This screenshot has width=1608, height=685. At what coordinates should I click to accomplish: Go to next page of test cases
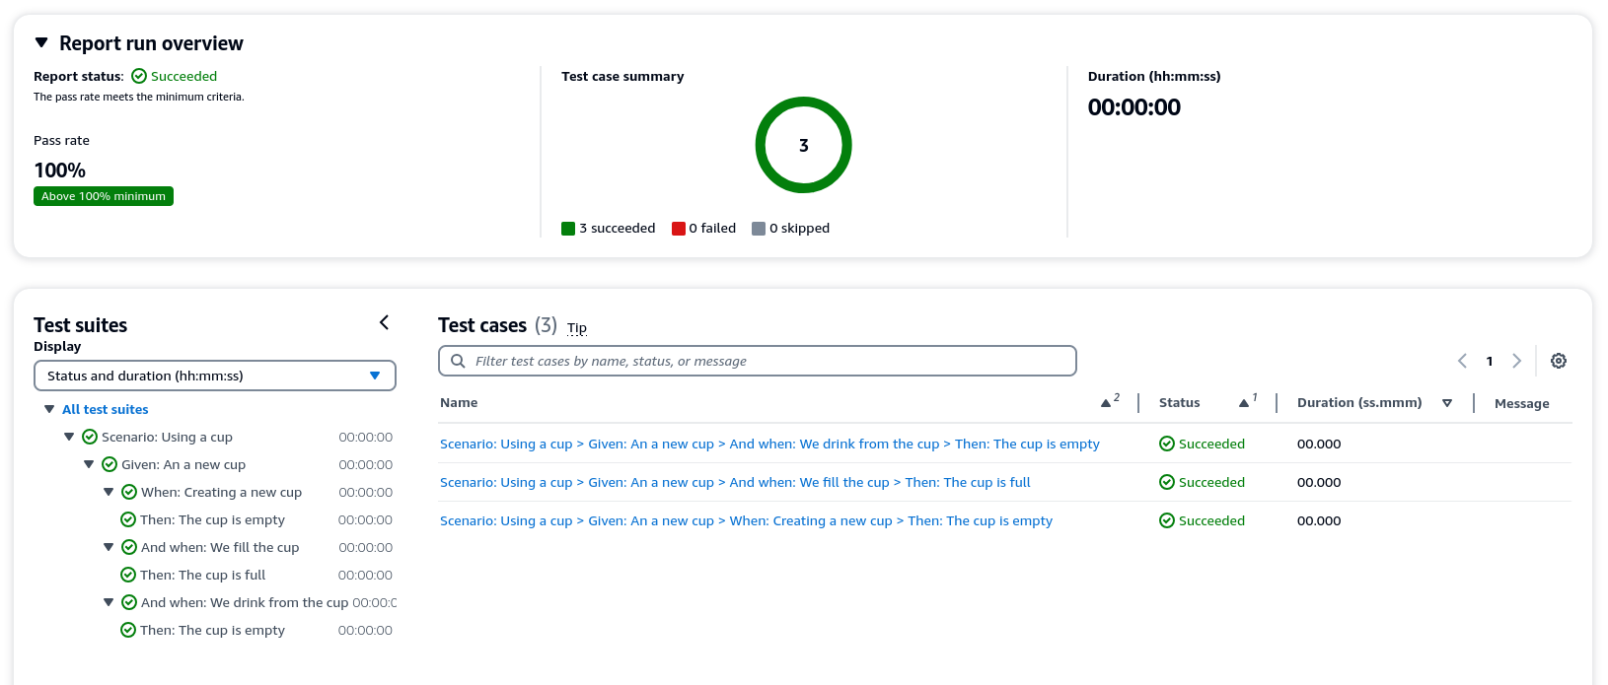coord(1517,361)
